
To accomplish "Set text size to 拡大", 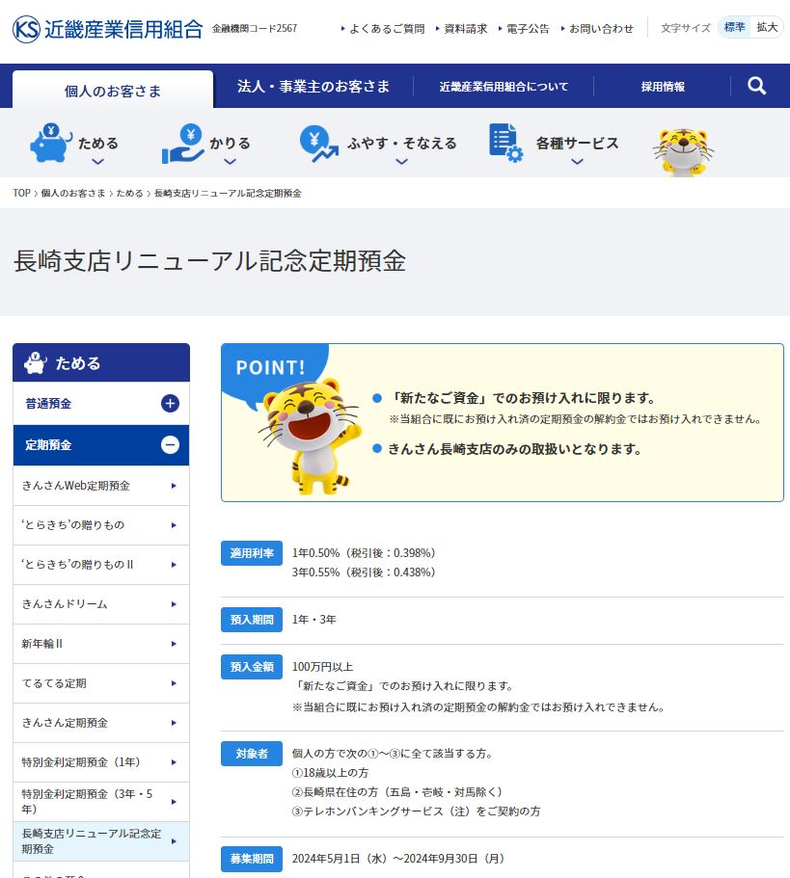I will pos(767,27).
